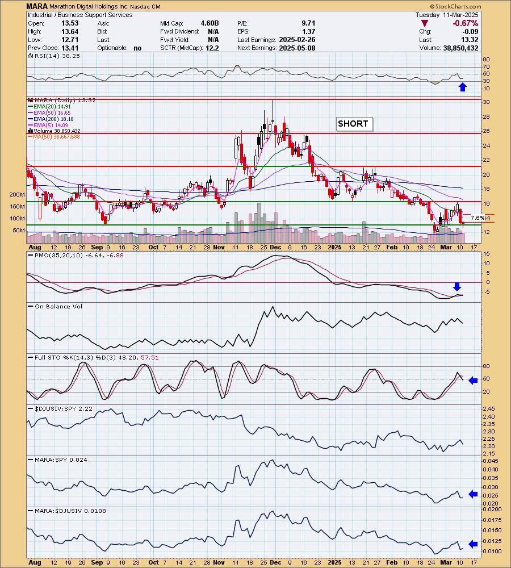Click the Open price value 13.53
The image size is (511, 568).
tap(70, 23)
